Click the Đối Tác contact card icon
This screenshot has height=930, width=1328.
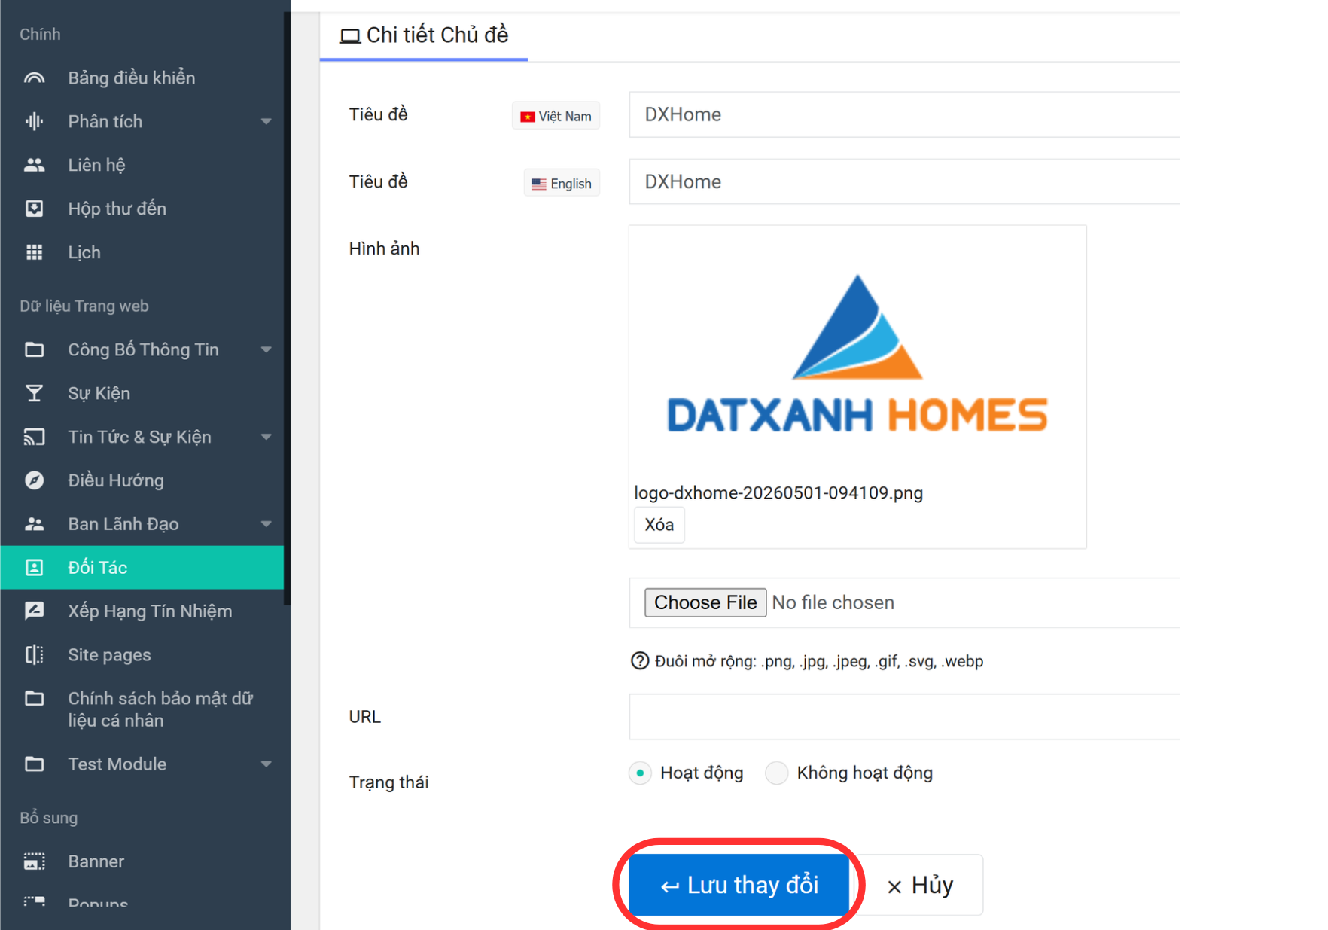tap(34, 568)
